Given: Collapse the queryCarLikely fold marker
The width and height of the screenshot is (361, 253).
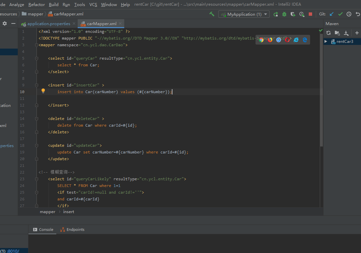Looking at the screenshot, I should tap(37, 179).
